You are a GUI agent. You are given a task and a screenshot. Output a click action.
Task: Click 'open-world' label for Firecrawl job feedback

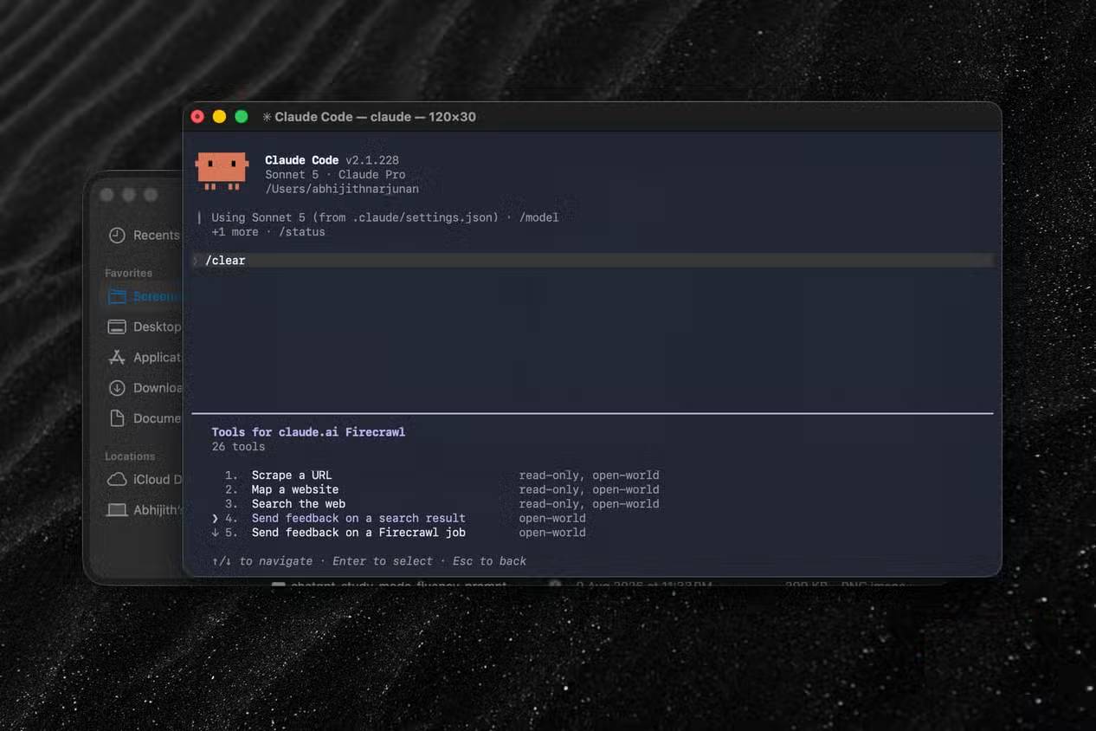coord(552,533)
